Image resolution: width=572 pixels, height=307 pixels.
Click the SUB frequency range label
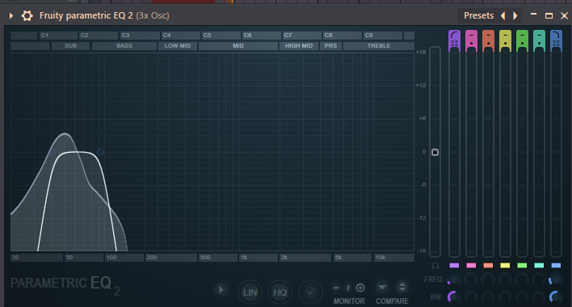pyautogui.click(x=70, y=46)
